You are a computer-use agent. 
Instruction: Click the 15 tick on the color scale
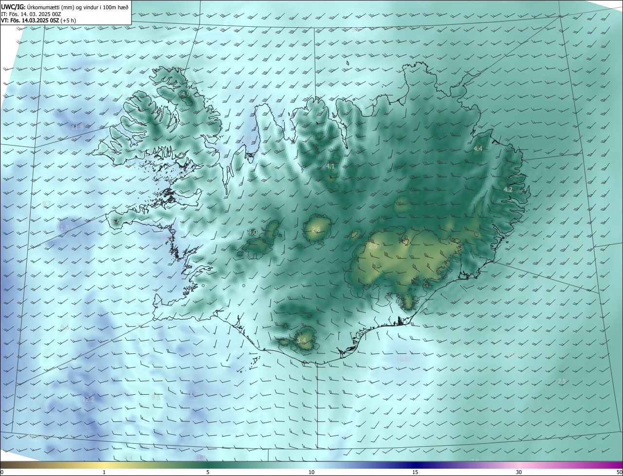pos(415,472)
